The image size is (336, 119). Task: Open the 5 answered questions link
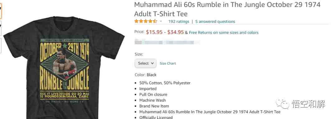[x=215, y=21]
